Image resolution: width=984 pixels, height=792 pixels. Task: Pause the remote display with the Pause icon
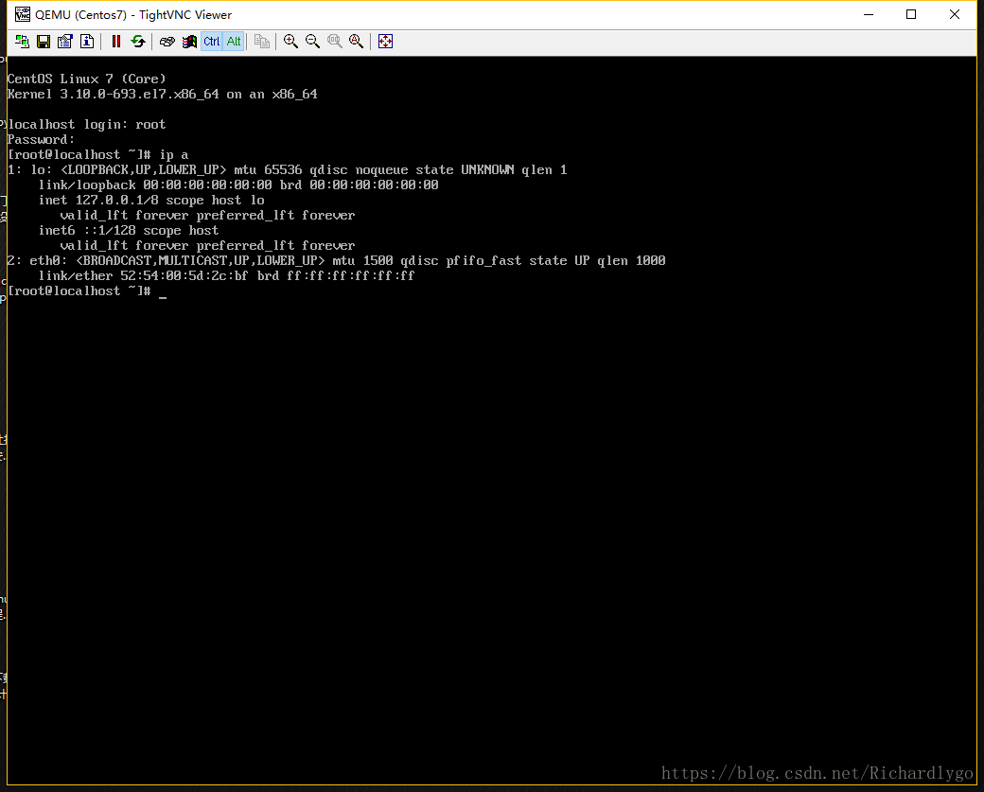point(116,42)
